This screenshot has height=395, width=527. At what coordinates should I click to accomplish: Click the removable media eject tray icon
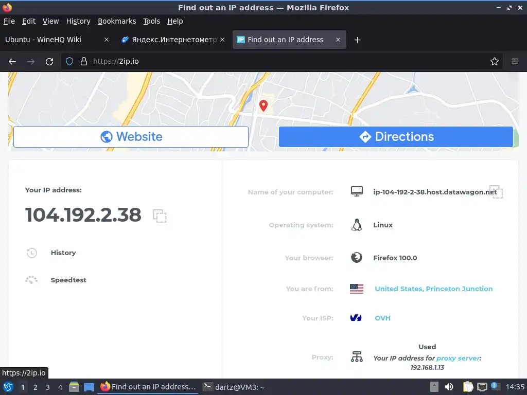click(434, 387)
